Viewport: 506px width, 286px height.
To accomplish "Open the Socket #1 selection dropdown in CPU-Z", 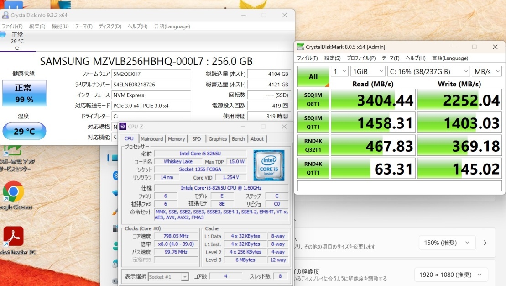I will click(168, 277).
